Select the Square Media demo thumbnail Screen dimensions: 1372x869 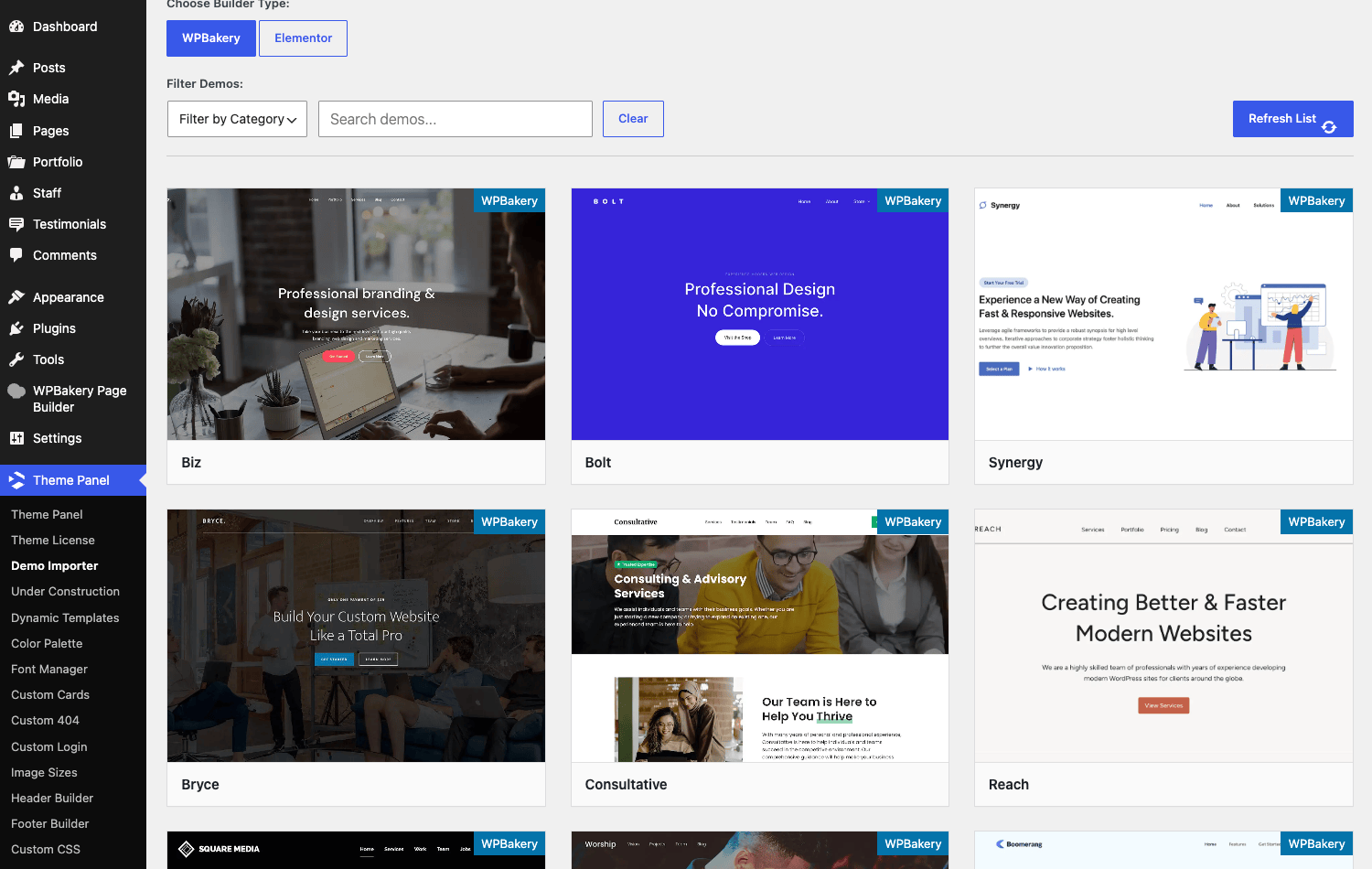356,850
